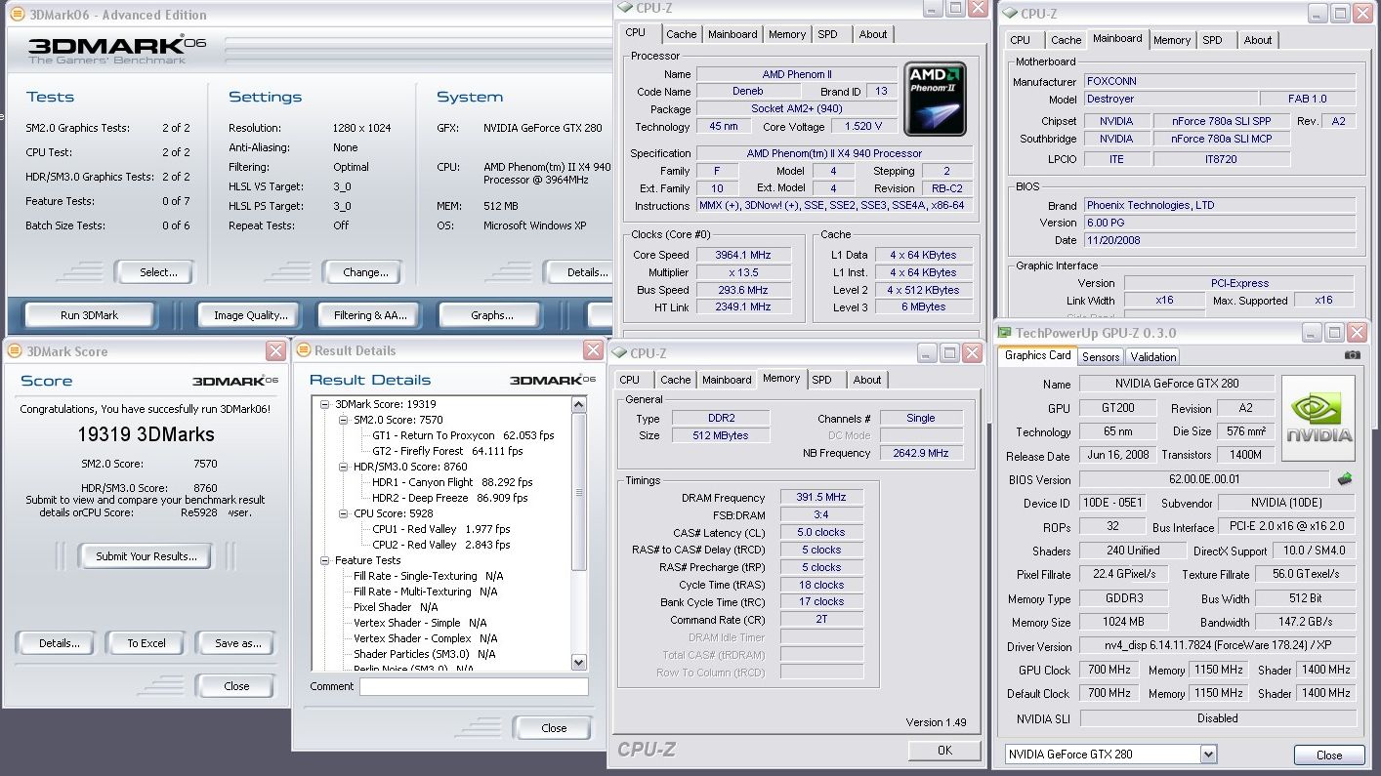Image resolution: width=1381 pixels, height=776 pixels.
Task: Click the Core Speed value 3964.1 MHz
Action: [742, 255]
